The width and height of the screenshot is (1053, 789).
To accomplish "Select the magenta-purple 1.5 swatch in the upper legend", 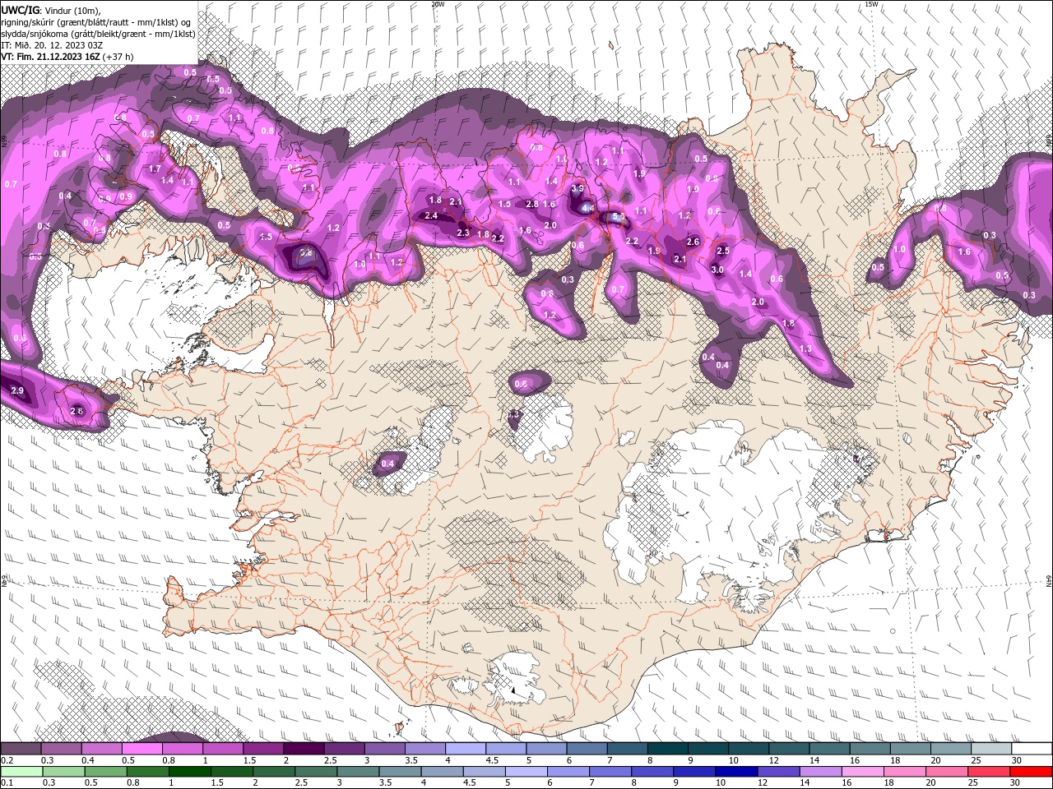I will pyautogui.click(x=263, y=749).
